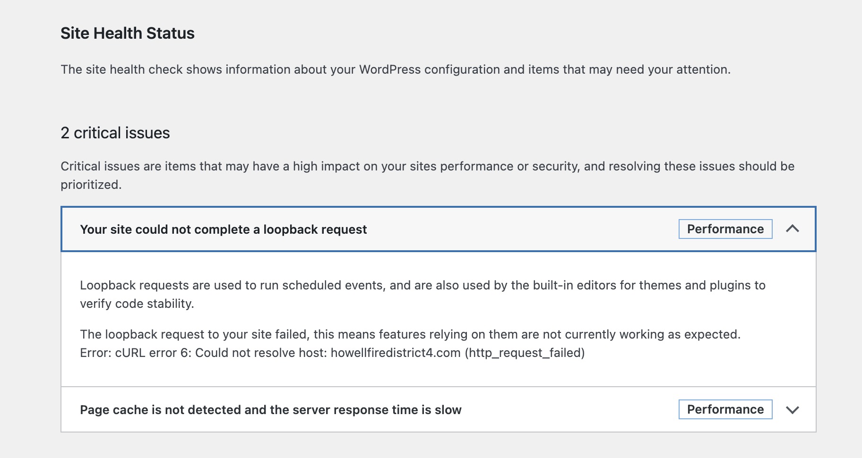Image resolution: width=862 pixels, height=458 pixels.
Task: Click the 'Error:' label in loopback details
Action: click(x=96, y=353)
